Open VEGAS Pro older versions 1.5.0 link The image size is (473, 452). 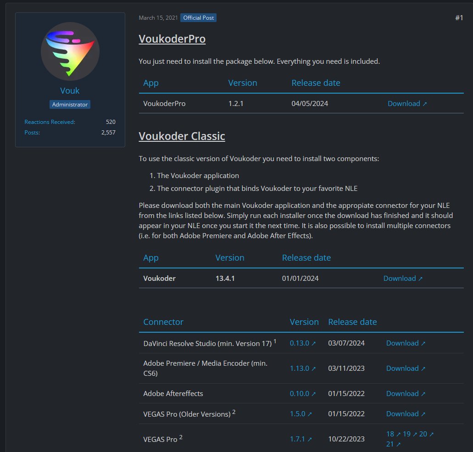[x=301, y=413]
